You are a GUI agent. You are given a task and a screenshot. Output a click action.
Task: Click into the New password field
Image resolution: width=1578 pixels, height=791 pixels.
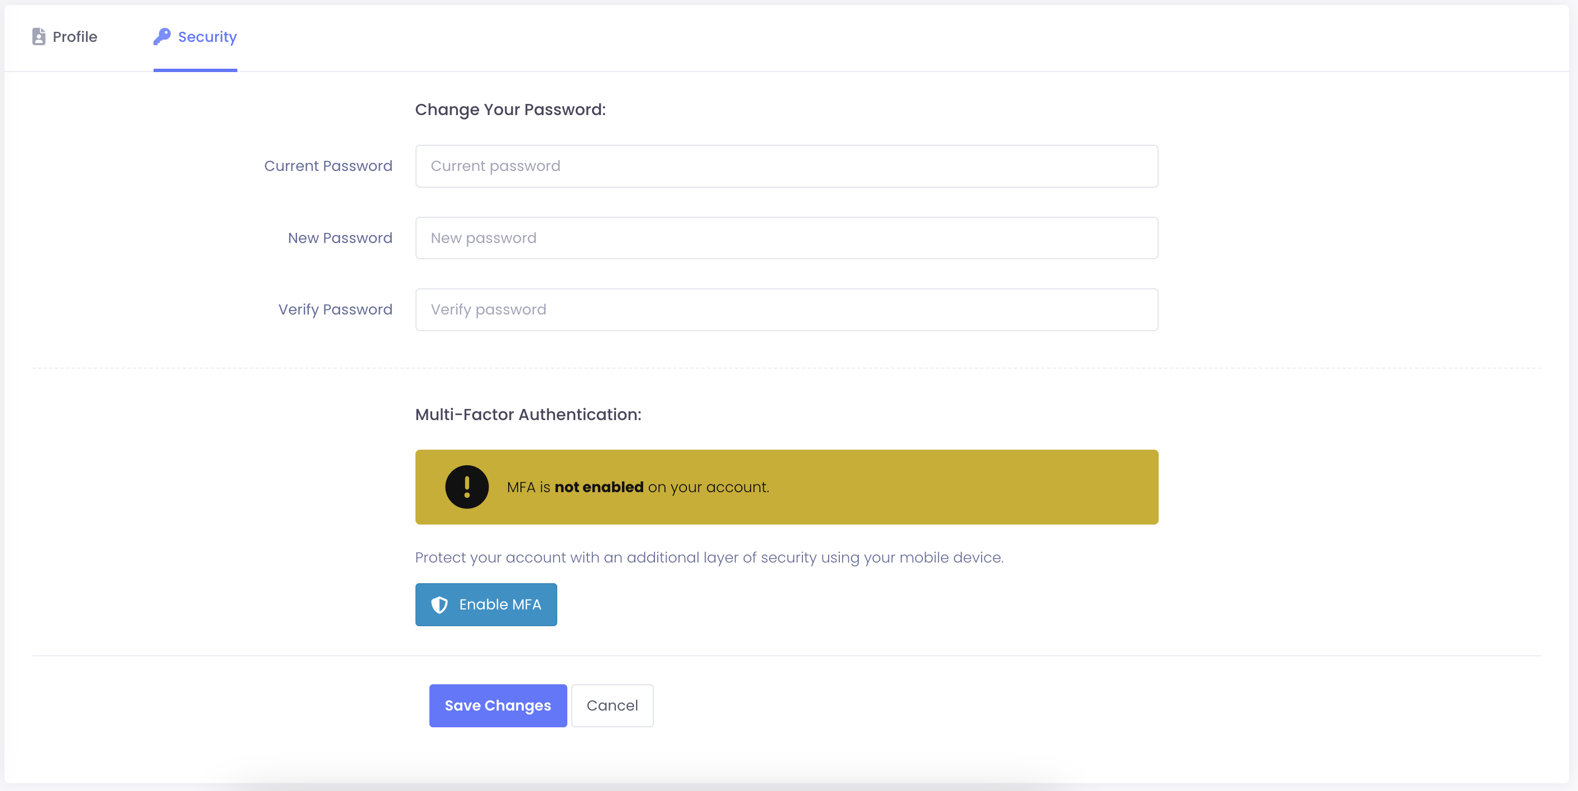click(787, 238)
